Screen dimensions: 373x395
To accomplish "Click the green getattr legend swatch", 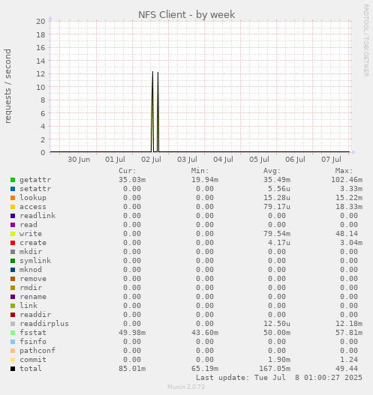I will coord(13,180).
